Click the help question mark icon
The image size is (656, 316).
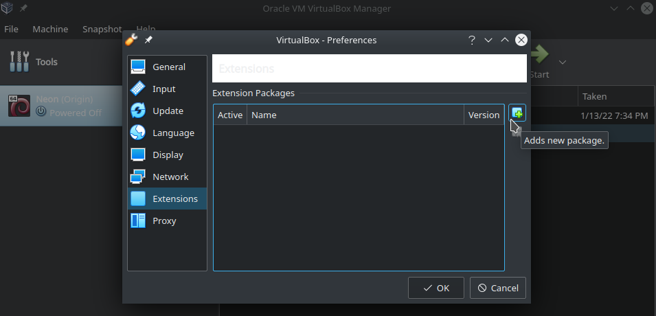click(x=472, y=40)
